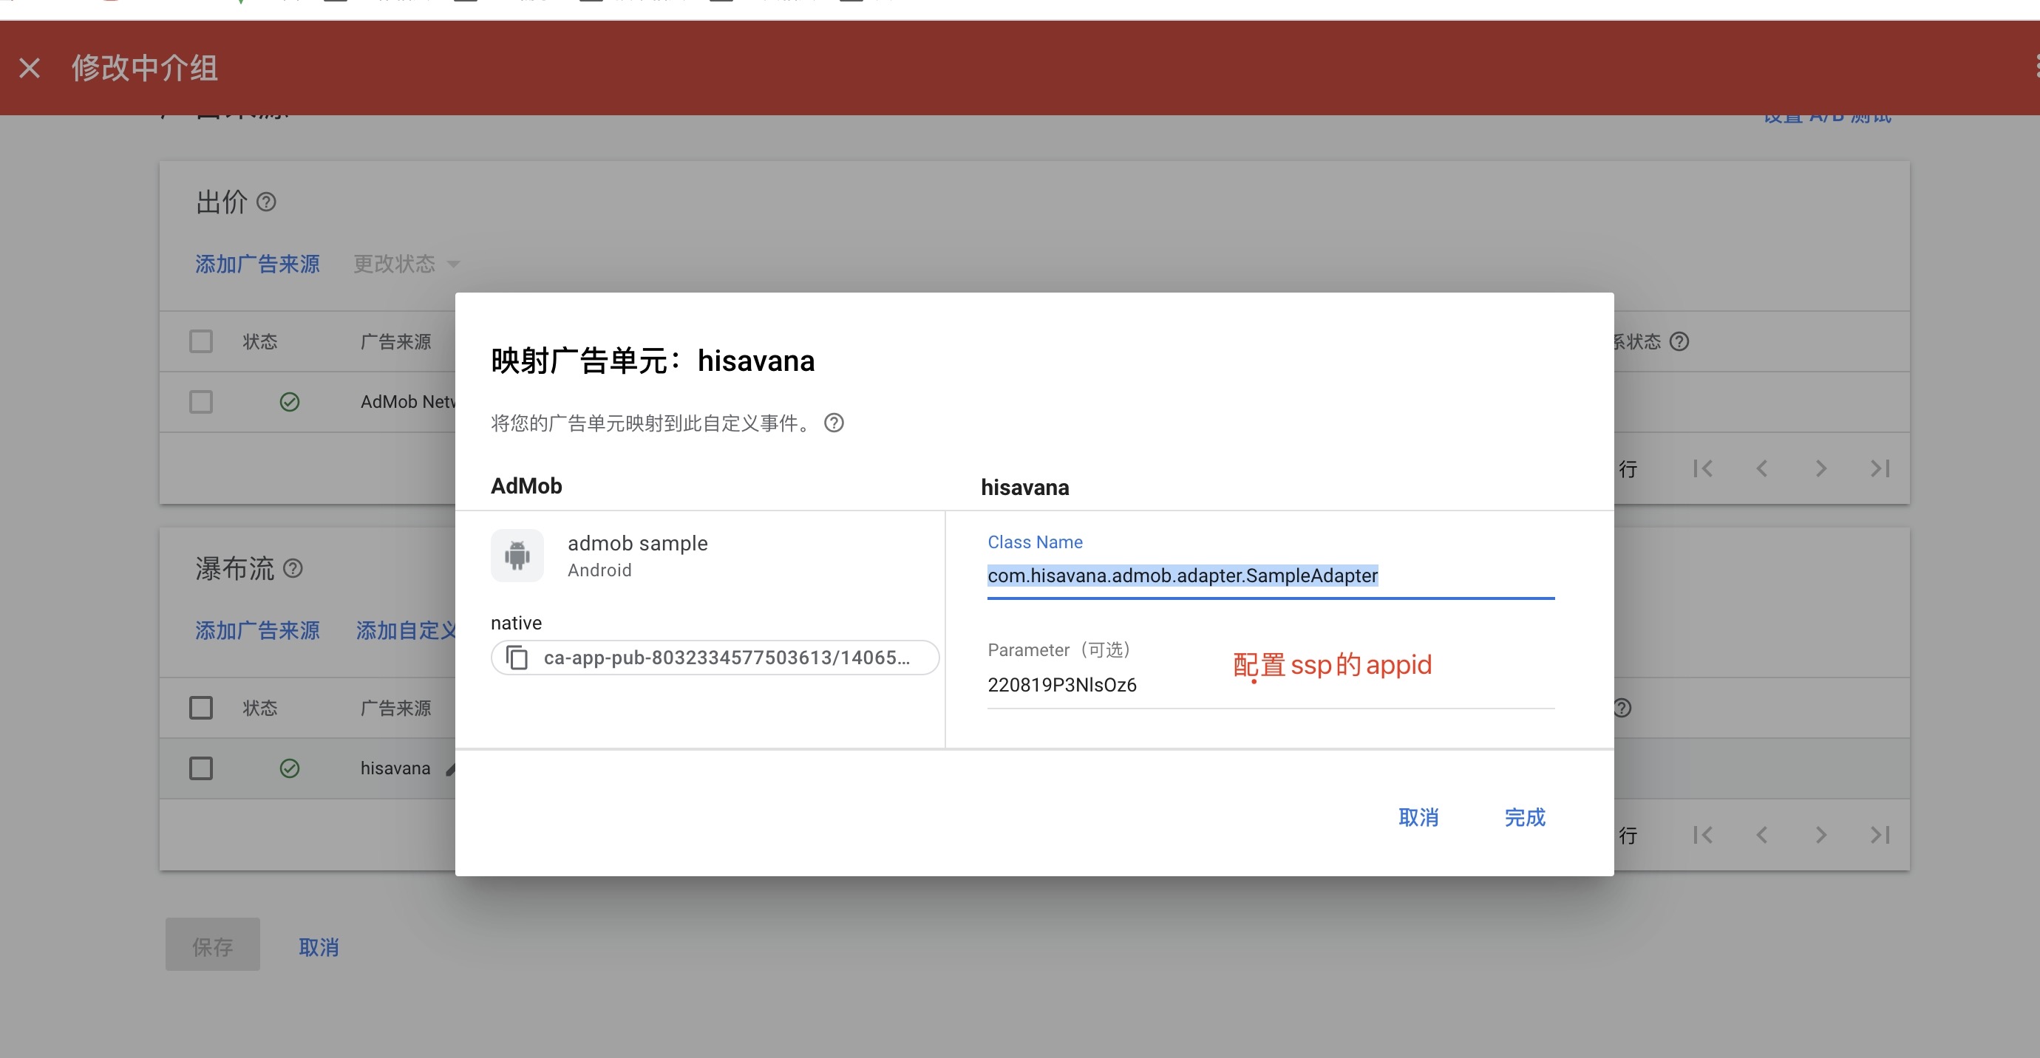Screen dimensions: 2040x1058
Task: Copy the native ad unit ID
Action: [x=517, y=658]
